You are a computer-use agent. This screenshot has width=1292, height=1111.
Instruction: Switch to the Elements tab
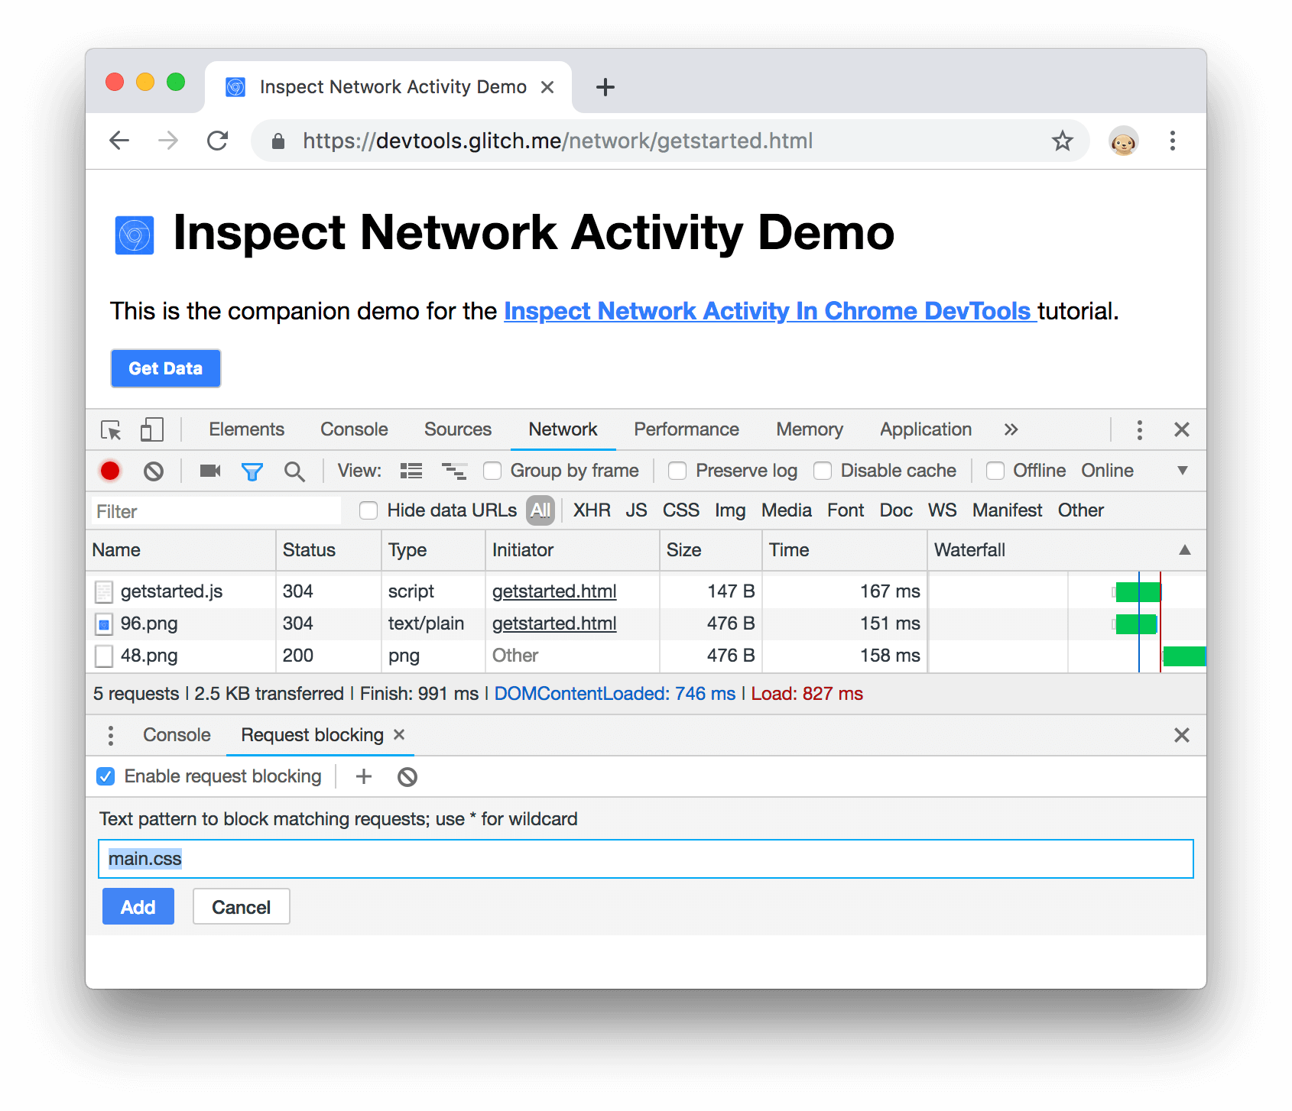tap(246, 429)
